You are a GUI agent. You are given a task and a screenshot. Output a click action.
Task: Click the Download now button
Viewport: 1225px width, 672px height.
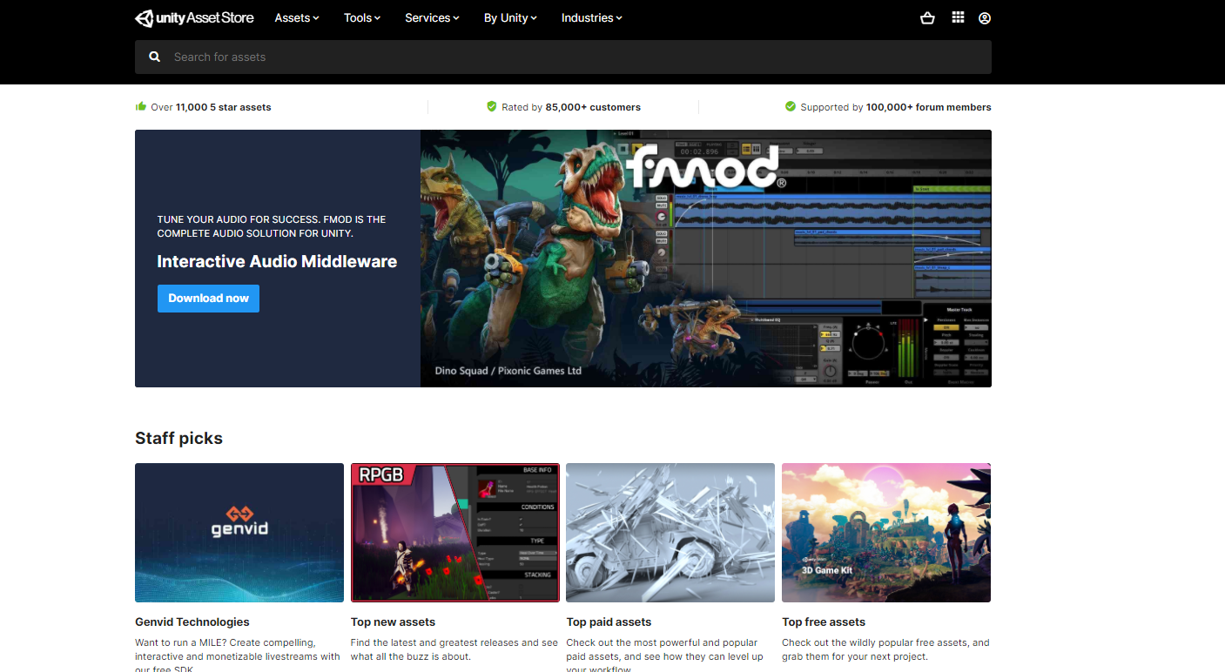coord(208,298)
